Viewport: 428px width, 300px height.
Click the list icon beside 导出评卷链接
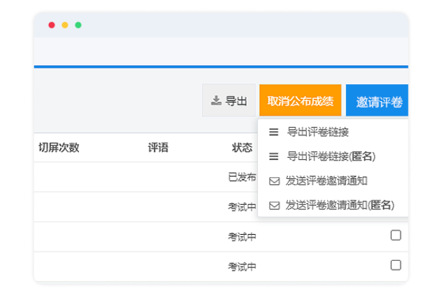[274, 132]
